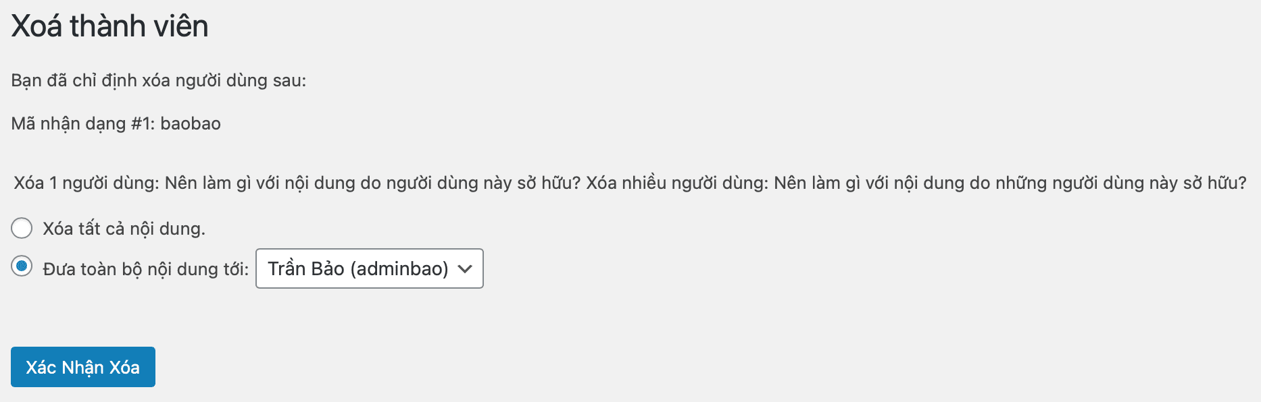Image resolution: width=1261 pixels, height=402 pixels.
Task: Click the 'Xoá thành viên' page heading
Action: 109,26
